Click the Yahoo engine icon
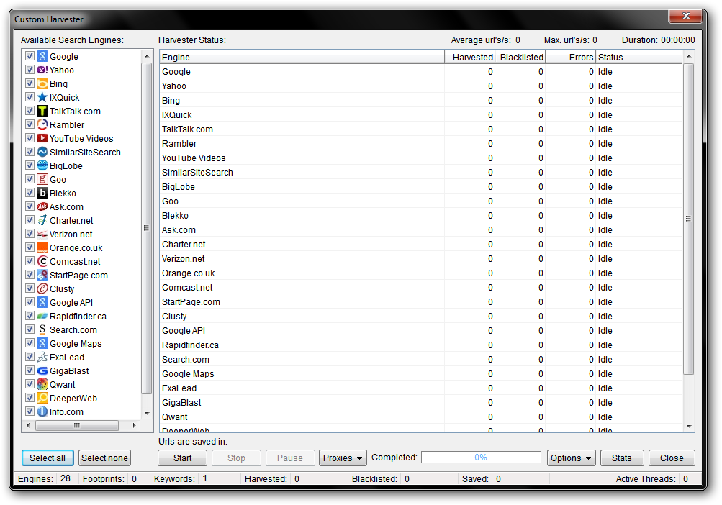Viewport: 722px width, 505px height. coord(42,70)
